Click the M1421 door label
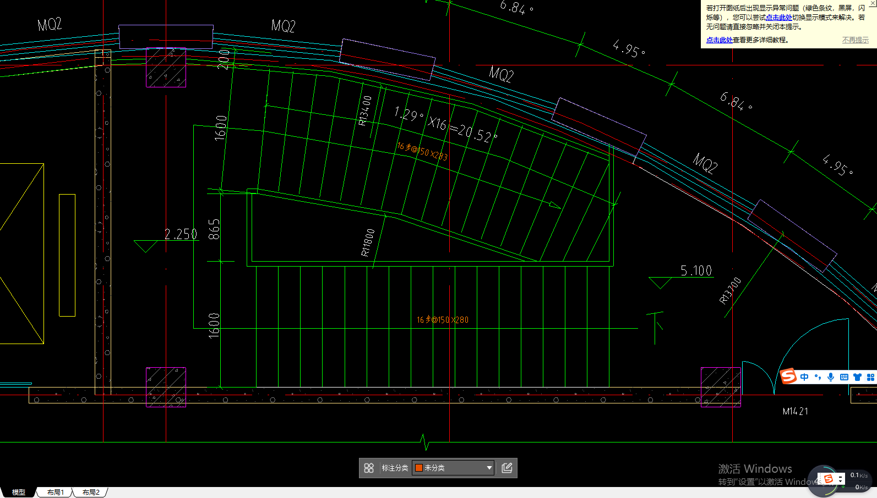The width and height of the screenshot is (877, 498). click(x=796, y=411)
